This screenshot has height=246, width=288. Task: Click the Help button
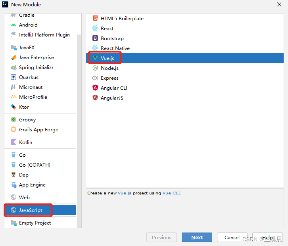267,237
